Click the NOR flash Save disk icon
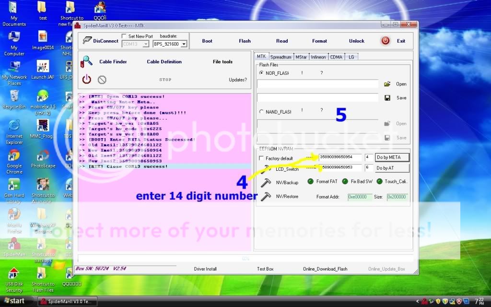 387,98
